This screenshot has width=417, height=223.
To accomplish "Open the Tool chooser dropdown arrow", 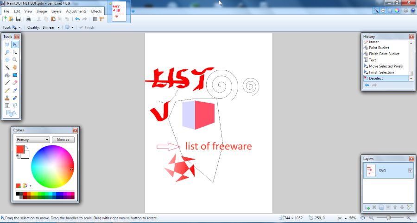I will coord(19,27).
